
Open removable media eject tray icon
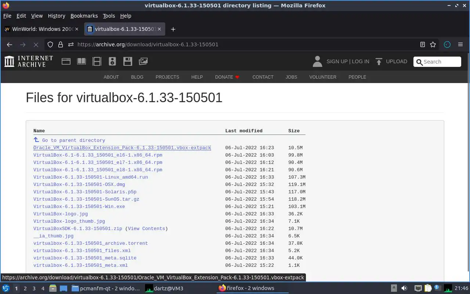394,288
